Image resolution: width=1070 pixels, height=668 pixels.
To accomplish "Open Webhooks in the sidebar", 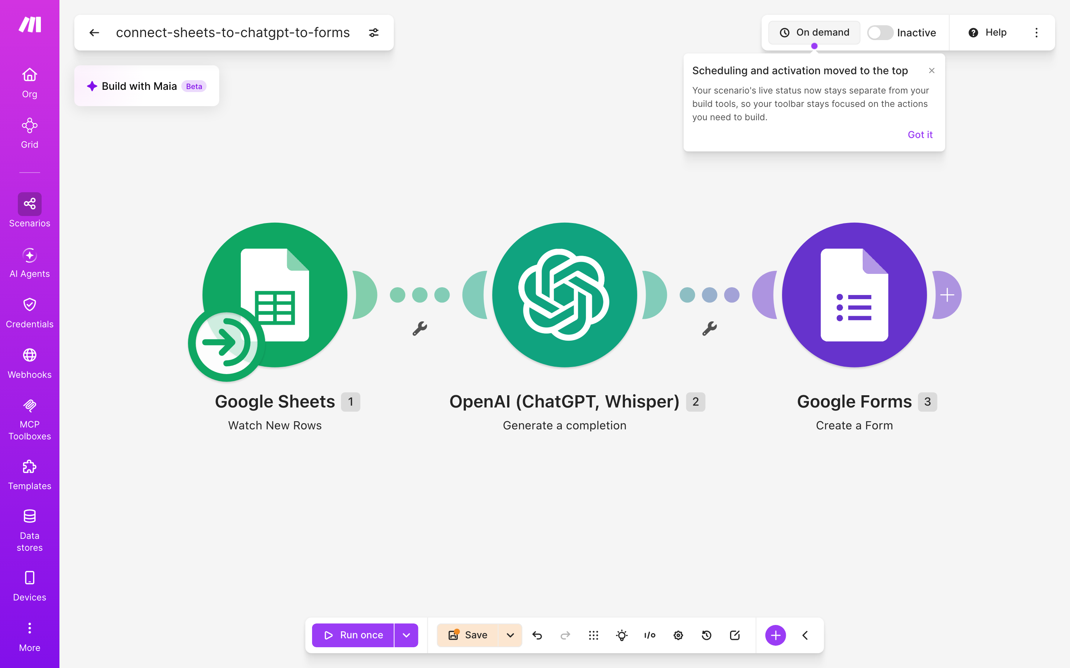I will click(30, 364).
